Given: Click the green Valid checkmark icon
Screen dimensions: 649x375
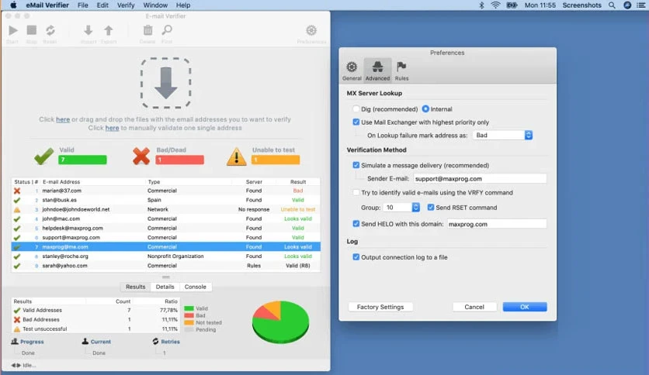Looking at the screenshot, I should (44, 156).
